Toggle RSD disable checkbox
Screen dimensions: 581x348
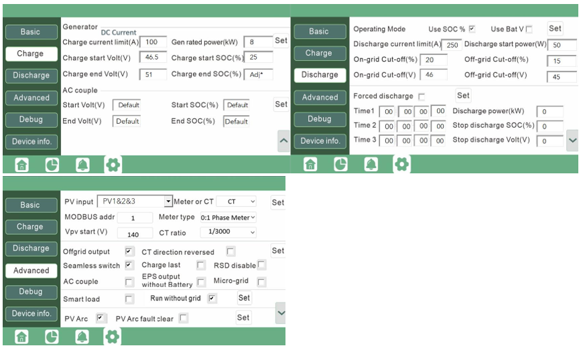[x=261, y=265]
